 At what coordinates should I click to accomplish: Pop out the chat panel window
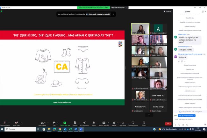point(203,11)
